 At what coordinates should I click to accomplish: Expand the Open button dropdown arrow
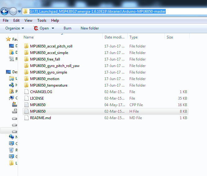pos(53,28)
